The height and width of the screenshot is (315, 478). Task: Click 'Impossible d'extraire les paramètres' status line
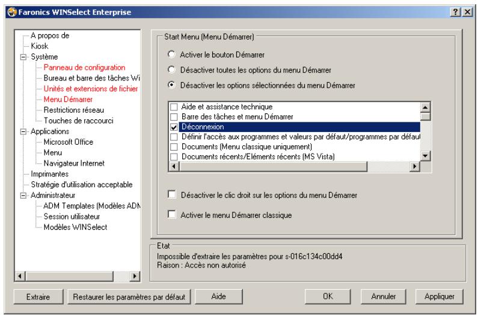(250, 256)
